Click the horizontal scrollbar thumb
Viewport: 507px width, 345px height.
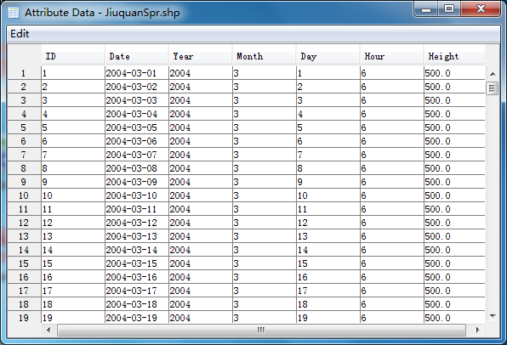tap(261, 330)
